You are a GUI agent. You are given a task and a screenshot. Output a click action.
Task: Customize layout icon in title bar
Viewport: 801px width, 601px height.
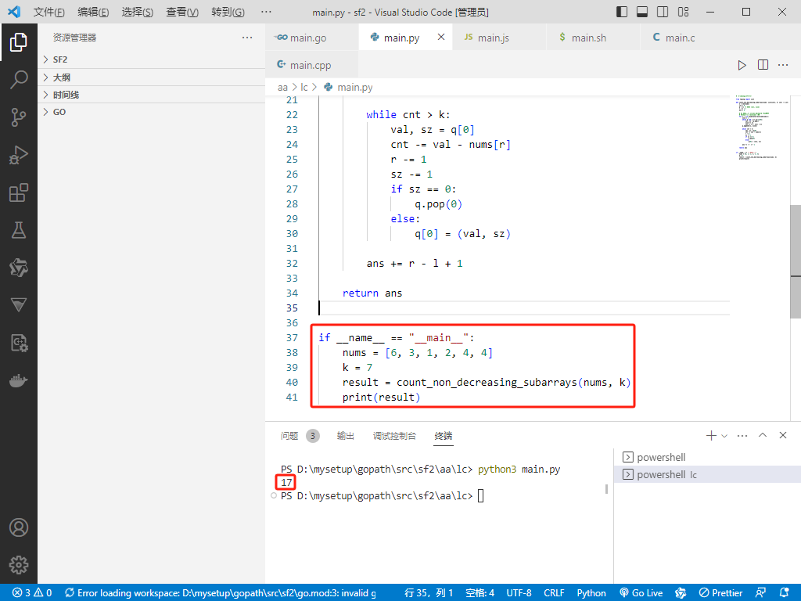[x=683, y=12]
